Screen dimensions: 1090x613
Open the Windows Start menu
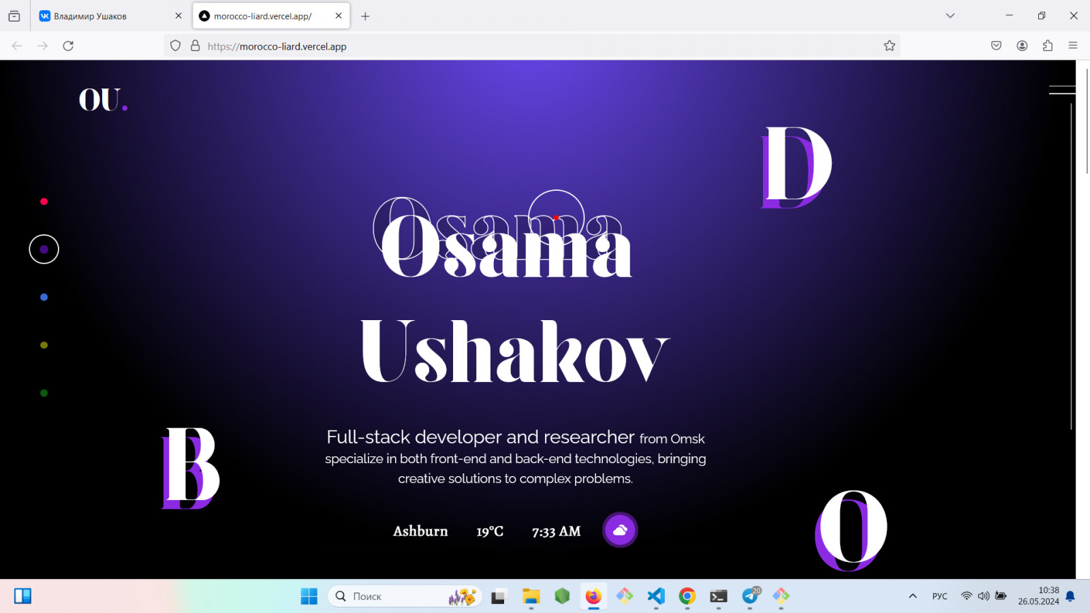[309, 596]
